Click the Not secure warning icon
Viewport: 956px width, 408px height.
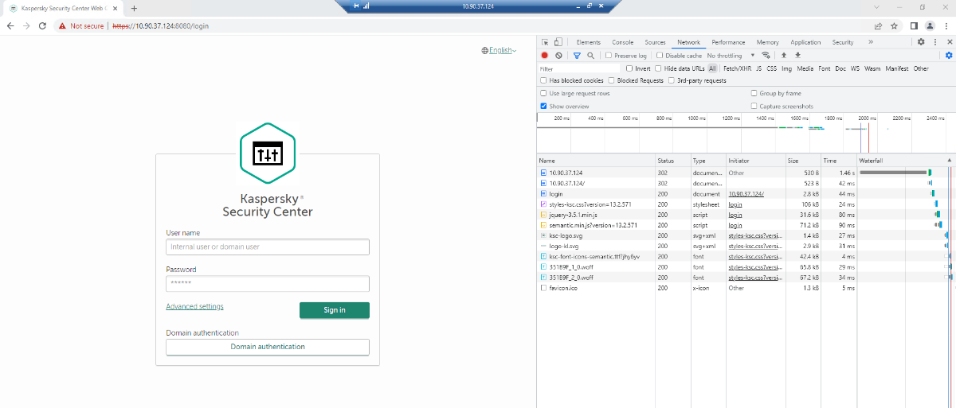[x=62, y=25]
